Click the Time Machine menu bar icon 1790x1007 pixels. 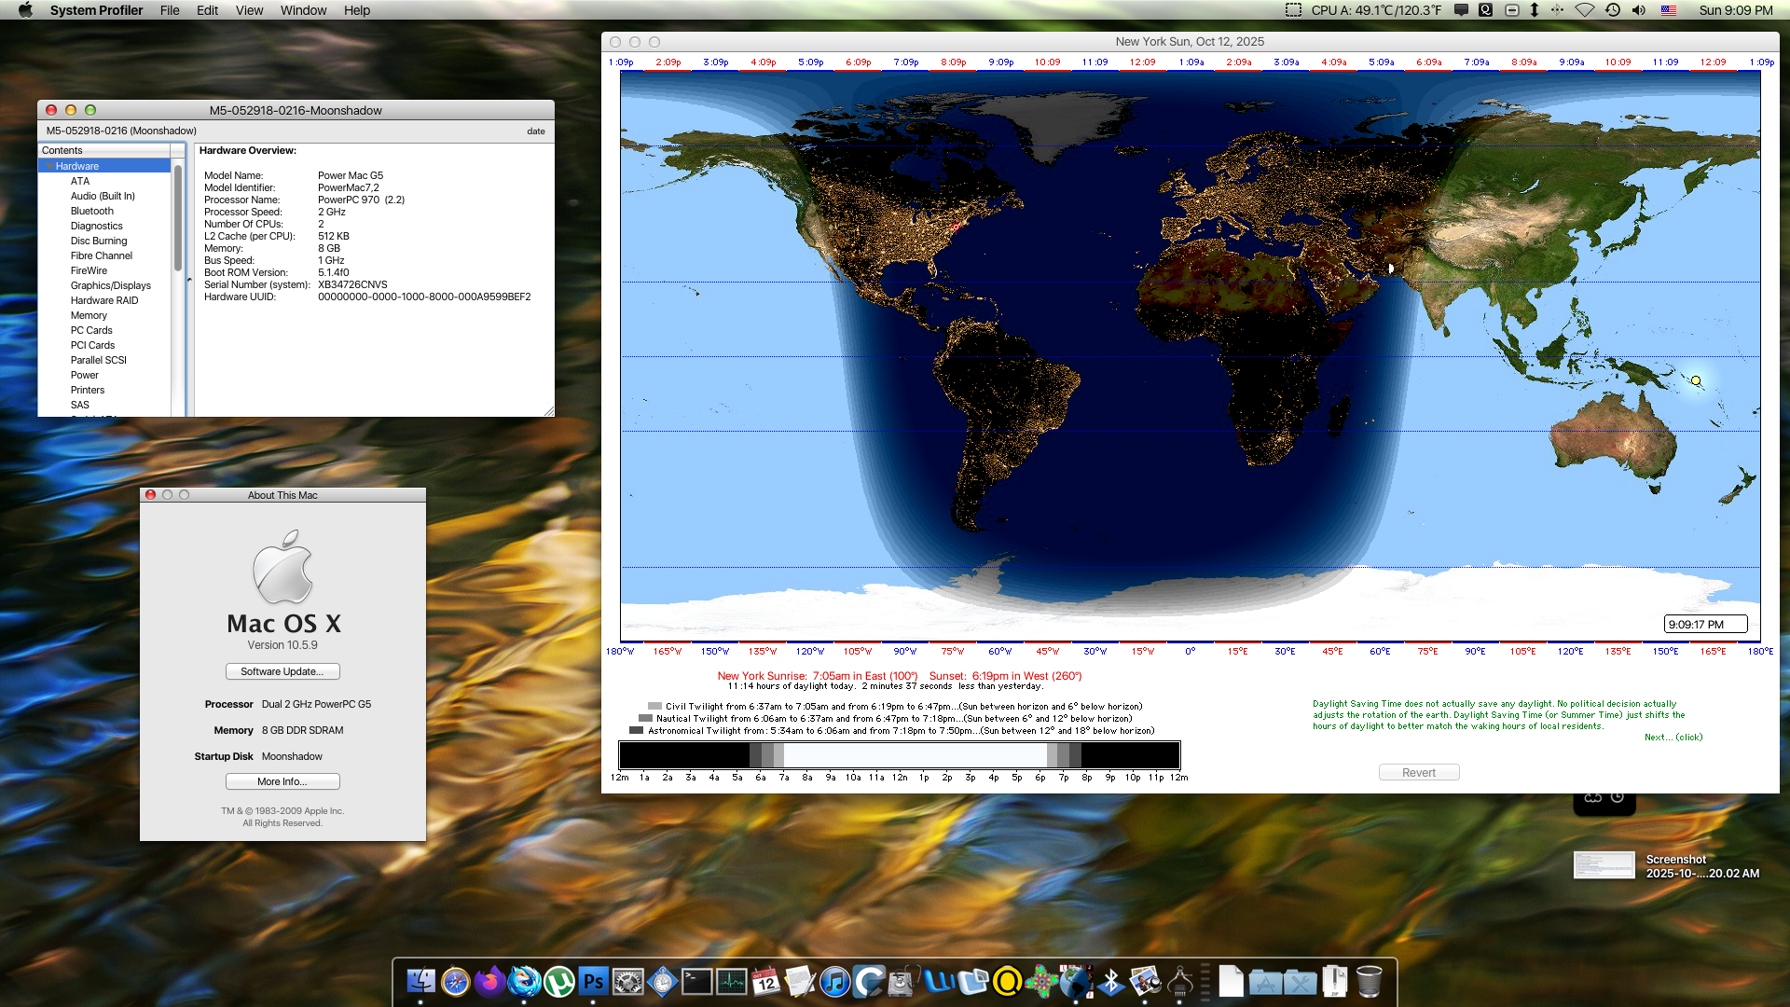coord(1612,10)
